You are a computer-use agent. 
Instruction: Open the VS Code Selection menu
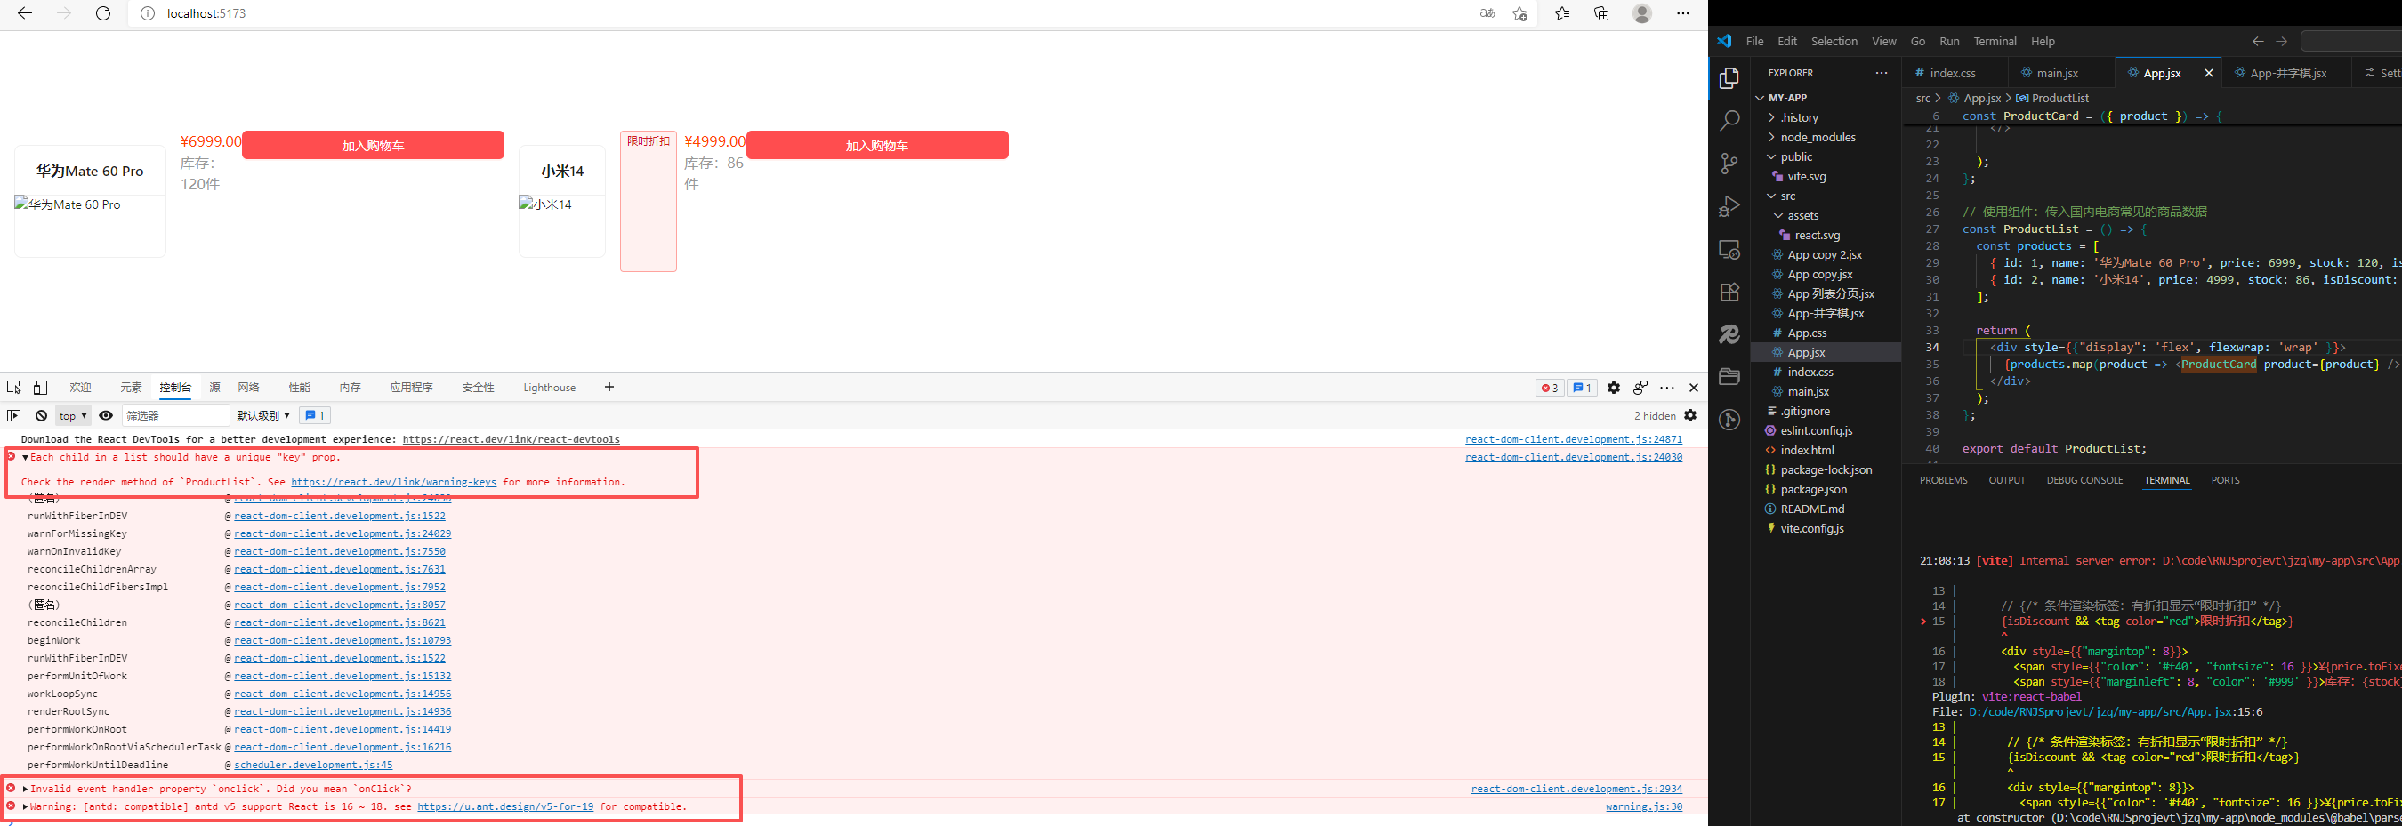(x=1834, y=41)
